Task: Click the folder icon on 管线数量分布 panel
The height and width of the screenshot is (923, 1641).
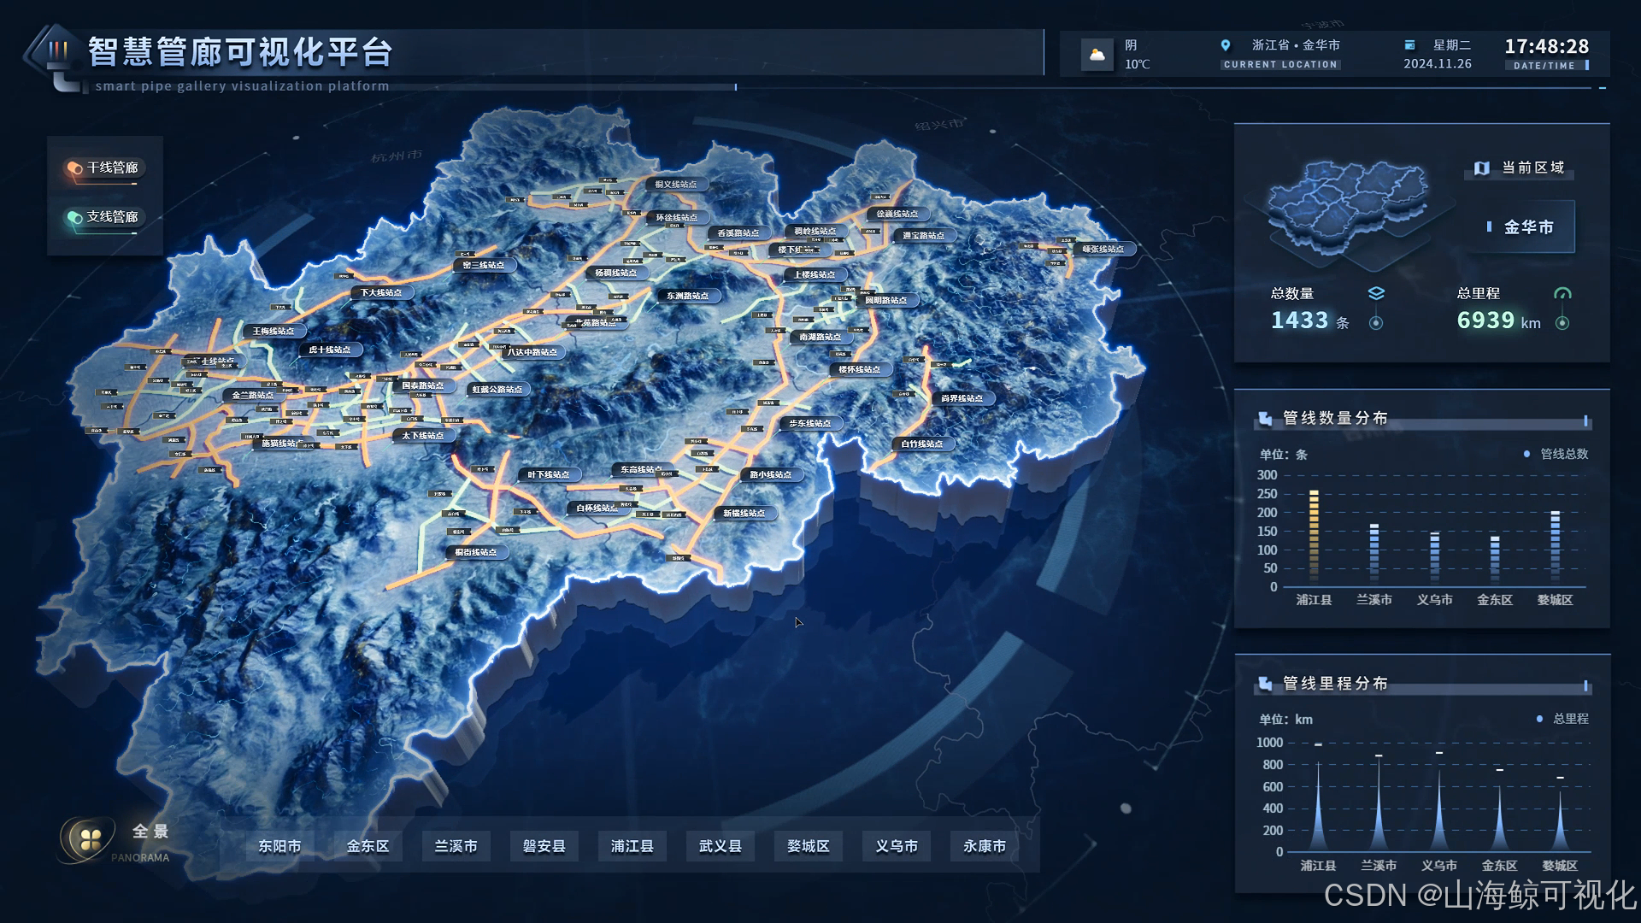Action: click(1265, 418)
